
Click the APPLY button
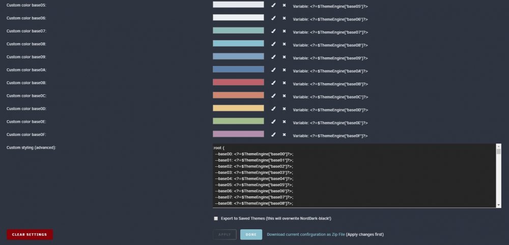click(x=224, y=235)
